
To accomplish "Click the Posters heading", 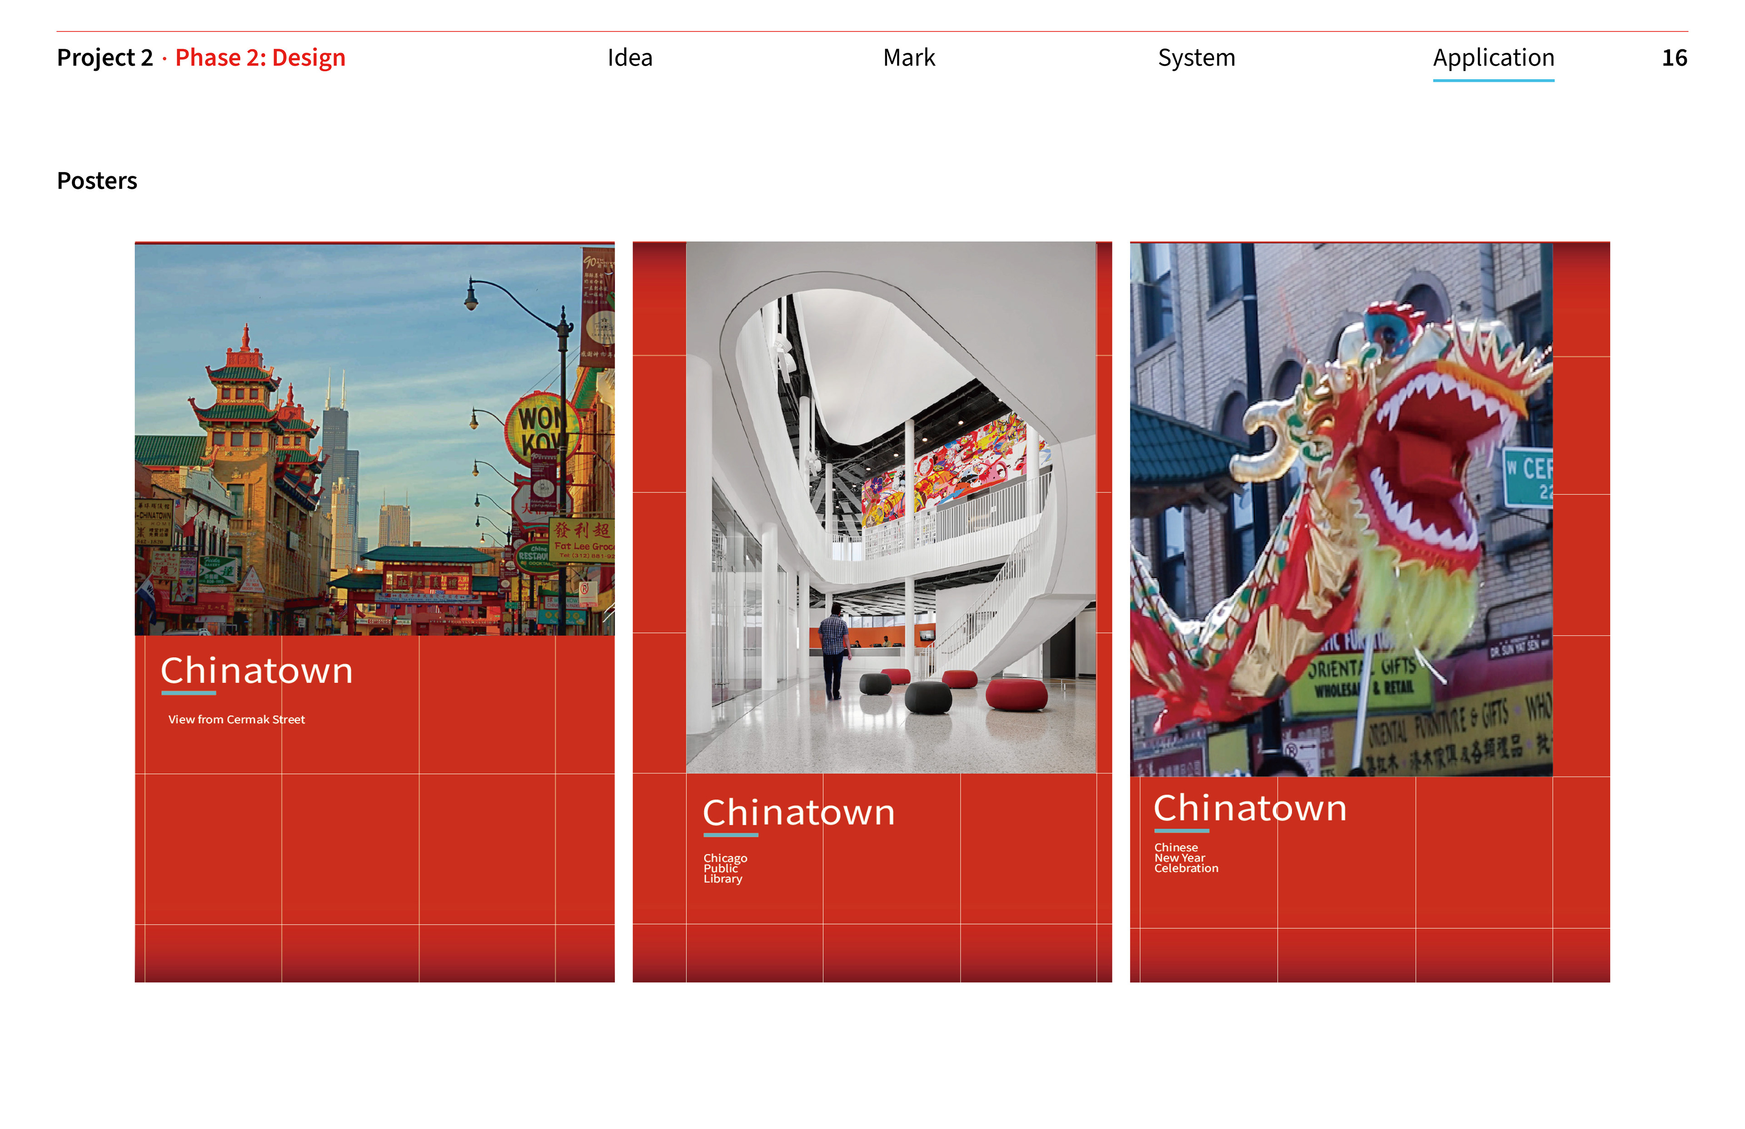I will (x=97, y=180).
